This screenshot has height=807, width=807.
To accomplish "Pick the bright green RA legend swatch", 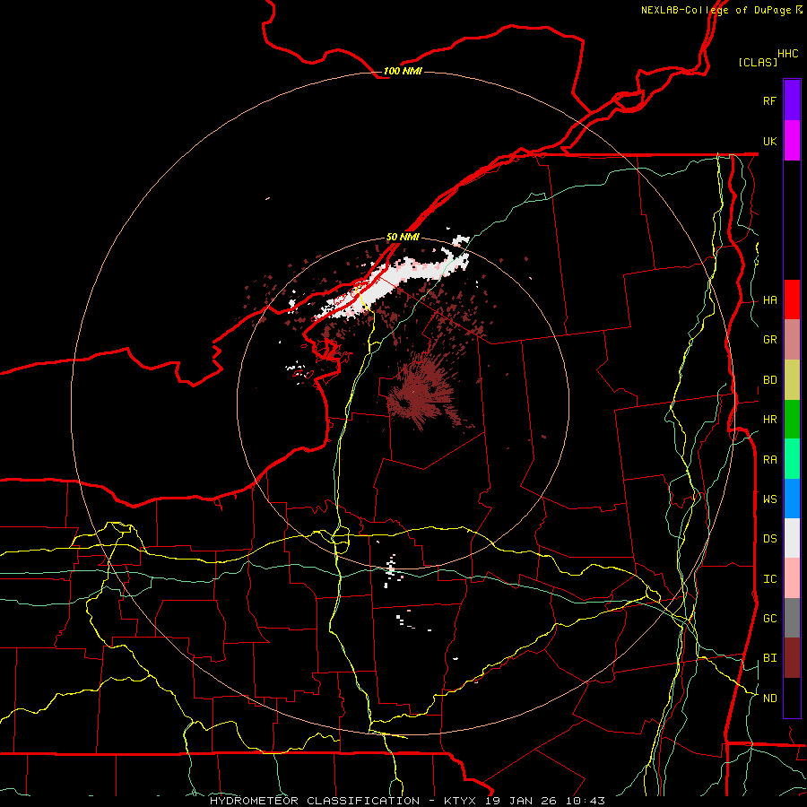I will tap(792, 459).
